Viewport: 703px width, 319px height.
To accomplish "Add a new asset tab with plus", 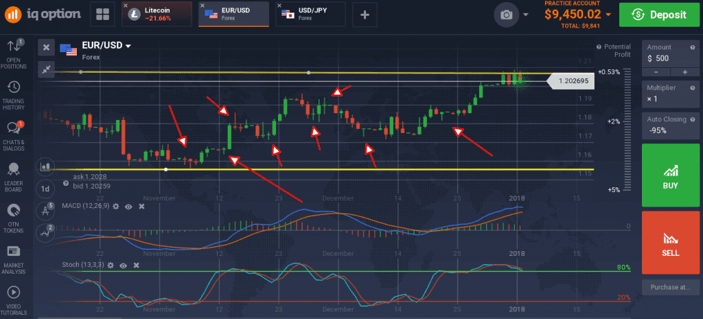I will tap(365, 14).
